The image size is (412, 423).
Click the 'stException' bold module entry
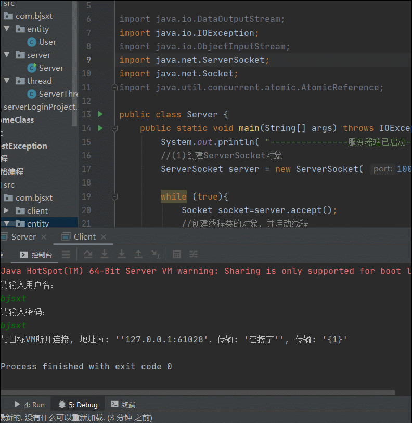point(24,146)
